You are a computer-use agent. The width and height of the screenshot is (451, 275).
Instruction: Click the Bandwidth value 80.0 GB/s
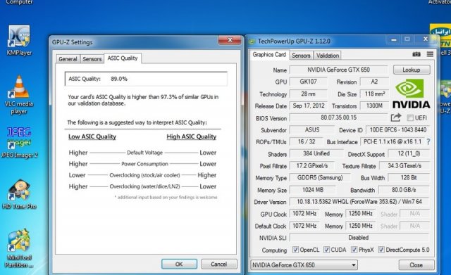pos(404,190)
